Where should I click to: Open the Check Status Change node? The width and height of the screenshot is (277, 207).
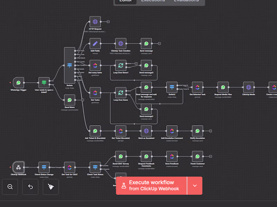pyautogui.click(x=44, y=167)
